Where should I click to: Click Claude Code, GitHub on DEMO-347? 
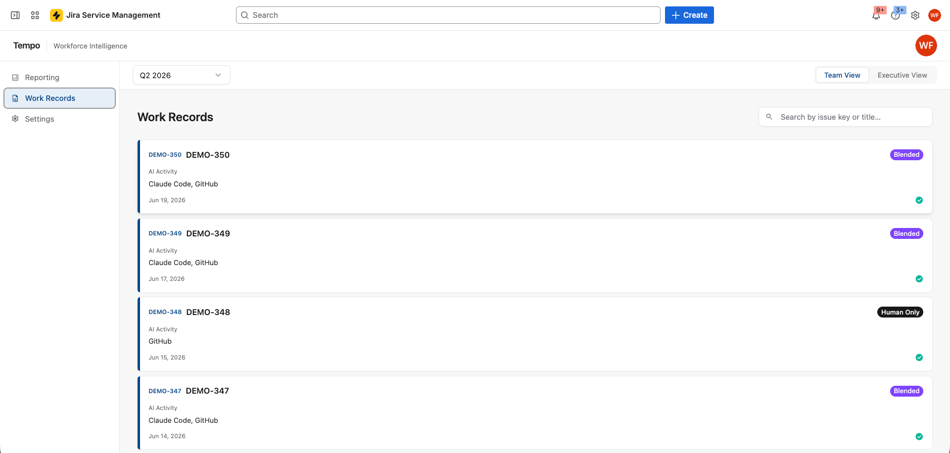(x=184, y=420)
